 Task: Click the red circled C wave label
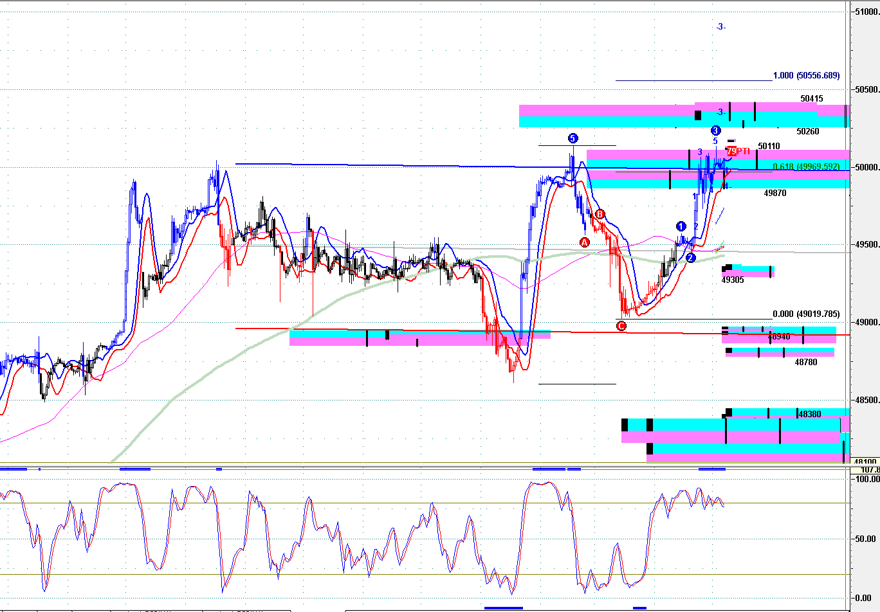[x=621, y=326]
